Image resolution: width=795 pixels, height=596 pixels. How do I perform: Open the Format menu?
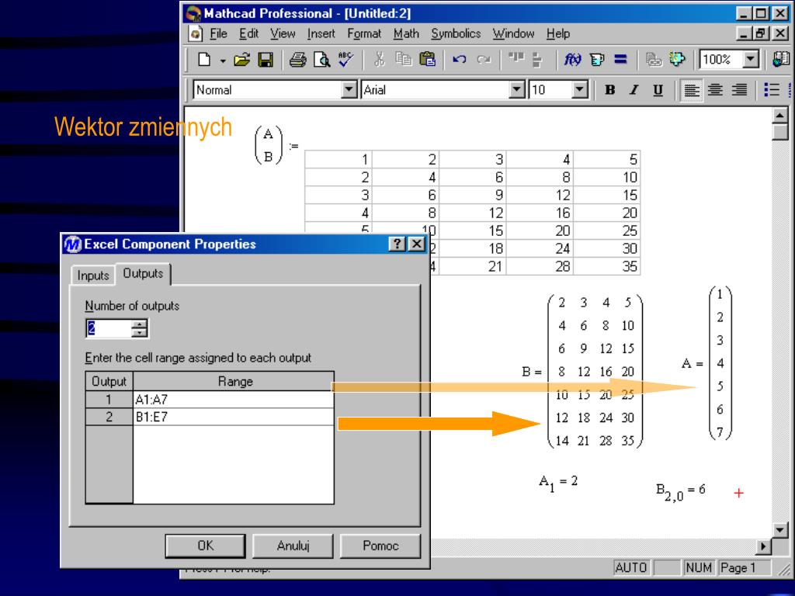click(364, 34)
